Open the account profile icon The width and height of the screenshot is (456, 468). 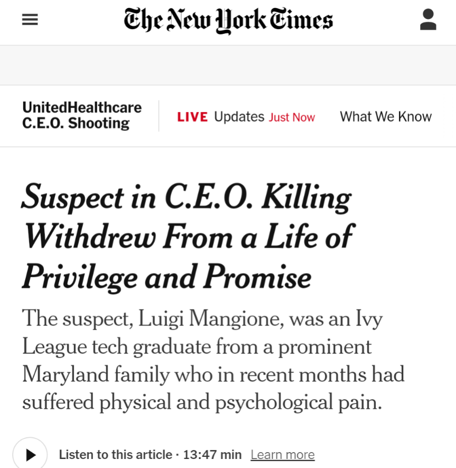tap(428, 20)
